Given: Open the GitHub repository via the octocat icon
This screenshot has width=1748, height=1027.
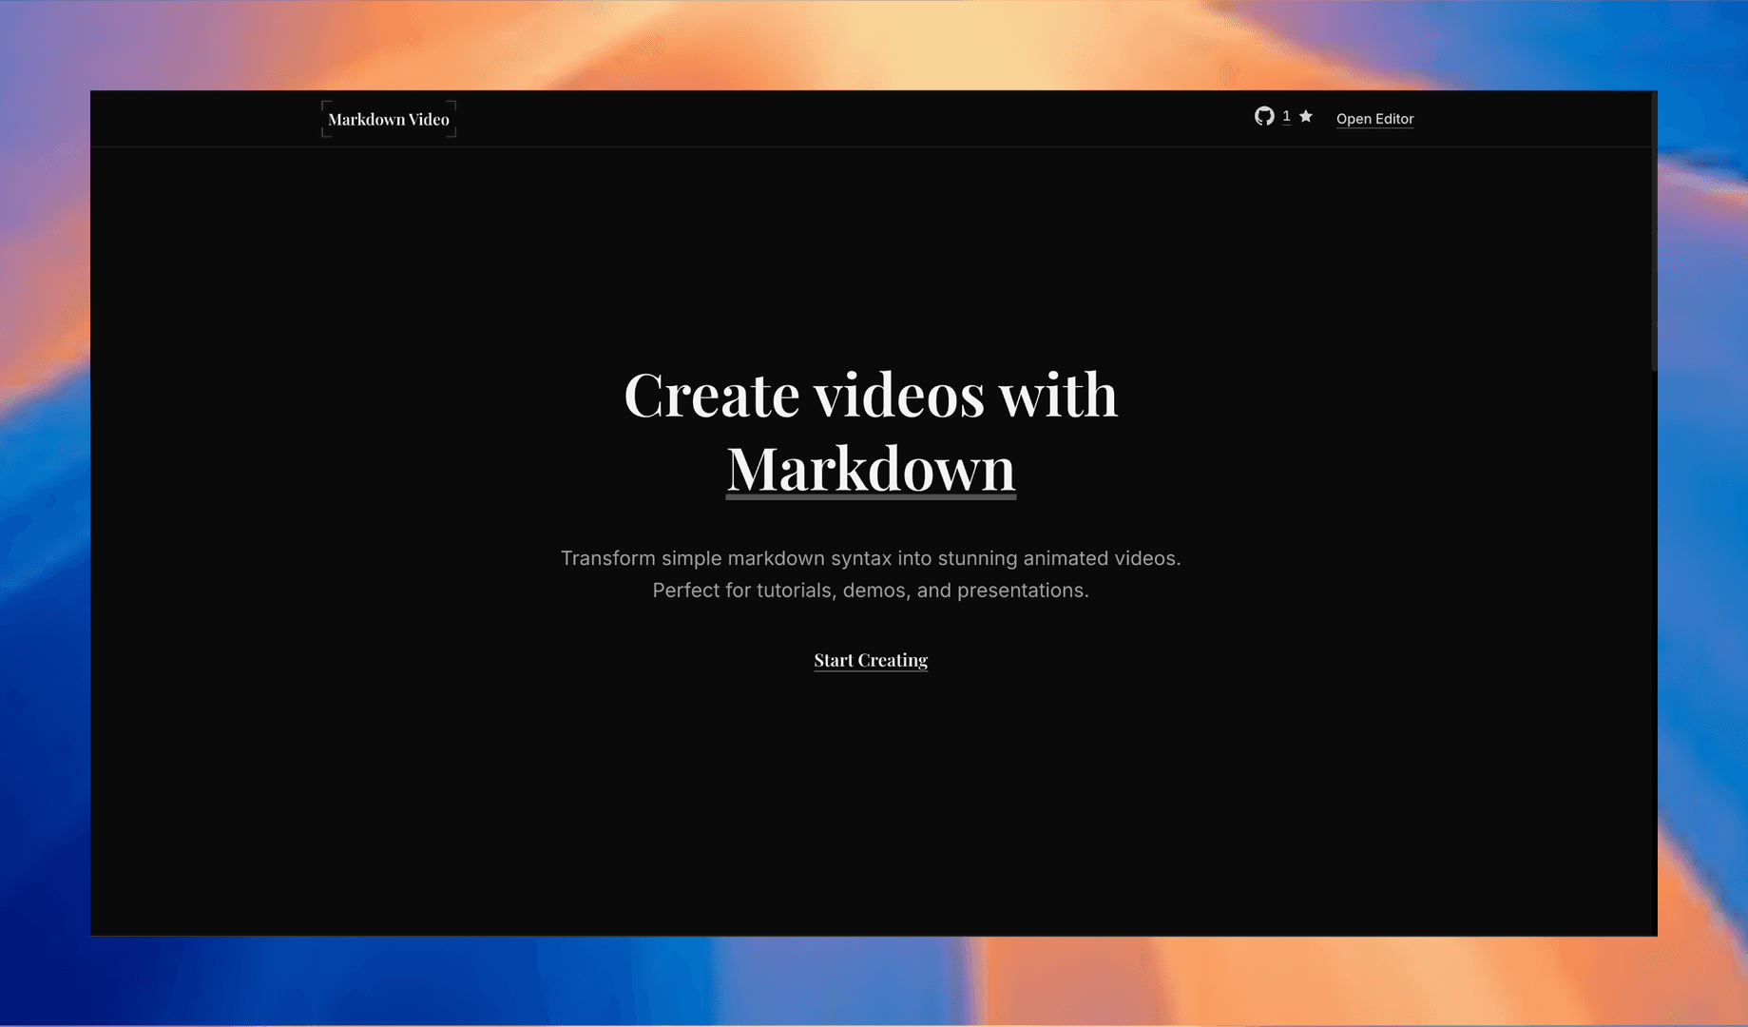Looking at the screenshot, I should tap(1264, 116).
